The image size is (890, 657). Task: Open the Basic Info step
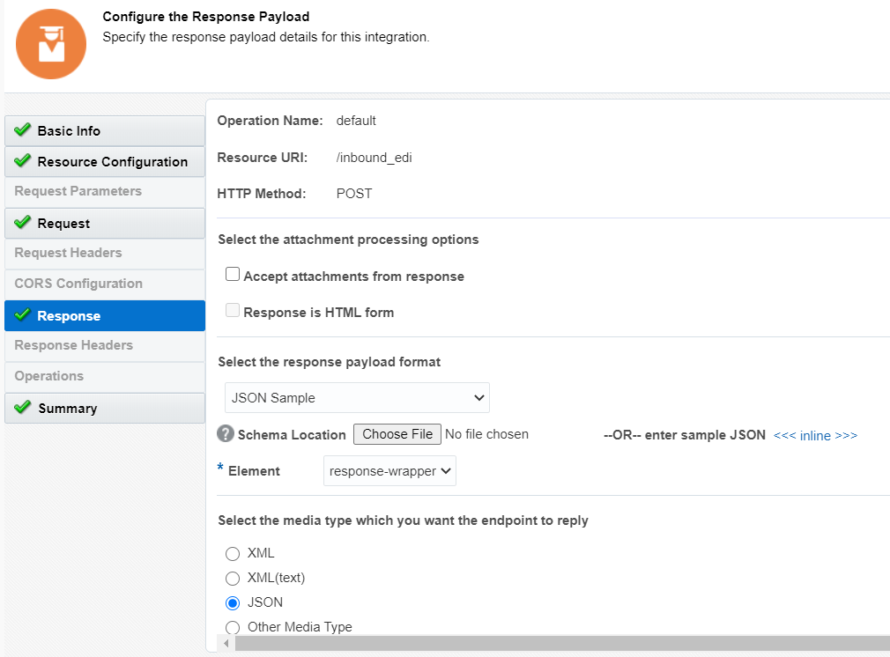pyautogui.click(x=105, y=131)
